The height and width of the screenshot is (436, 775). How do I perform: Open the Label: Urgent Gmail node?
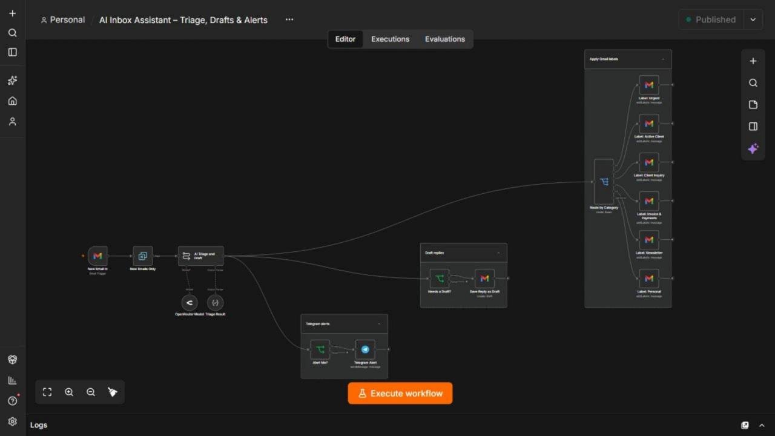(x=649, y=85)
